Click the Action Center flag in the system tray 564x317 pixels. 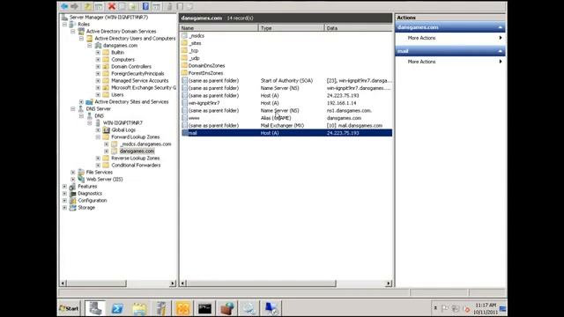tap(444, 308)
